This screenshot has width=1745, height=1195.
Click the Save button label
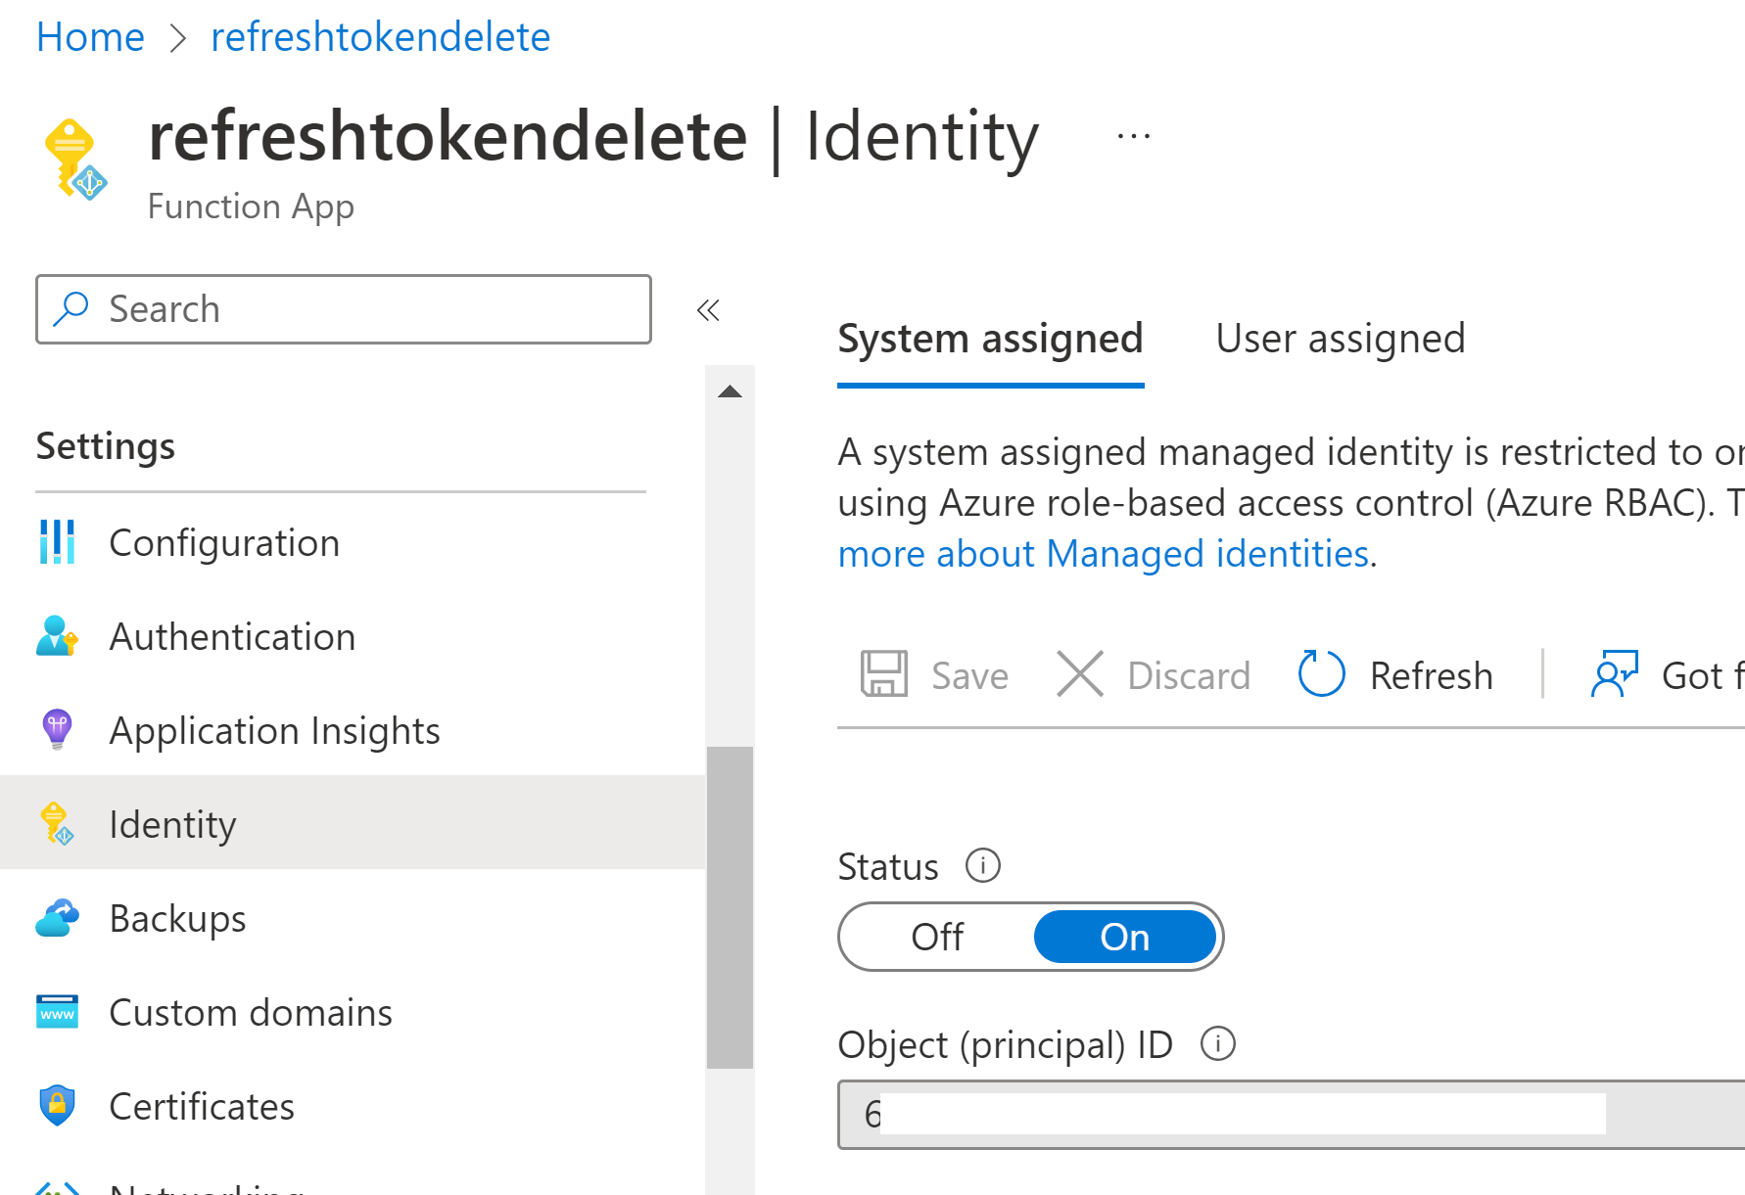[969, 675]
